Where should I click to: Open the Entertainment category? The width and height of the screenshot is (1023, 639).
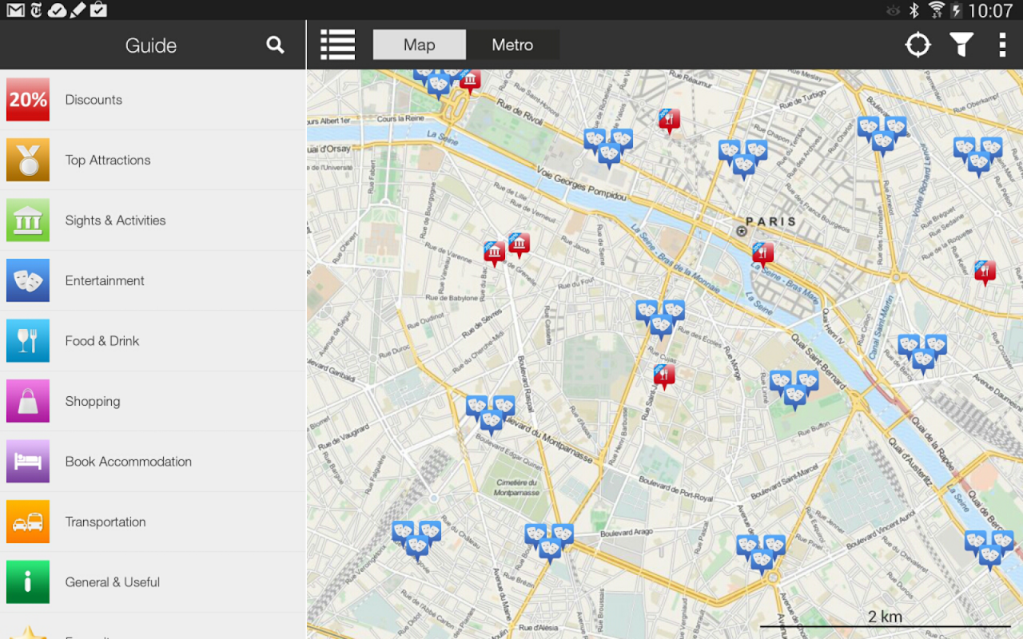pos(153,280)
